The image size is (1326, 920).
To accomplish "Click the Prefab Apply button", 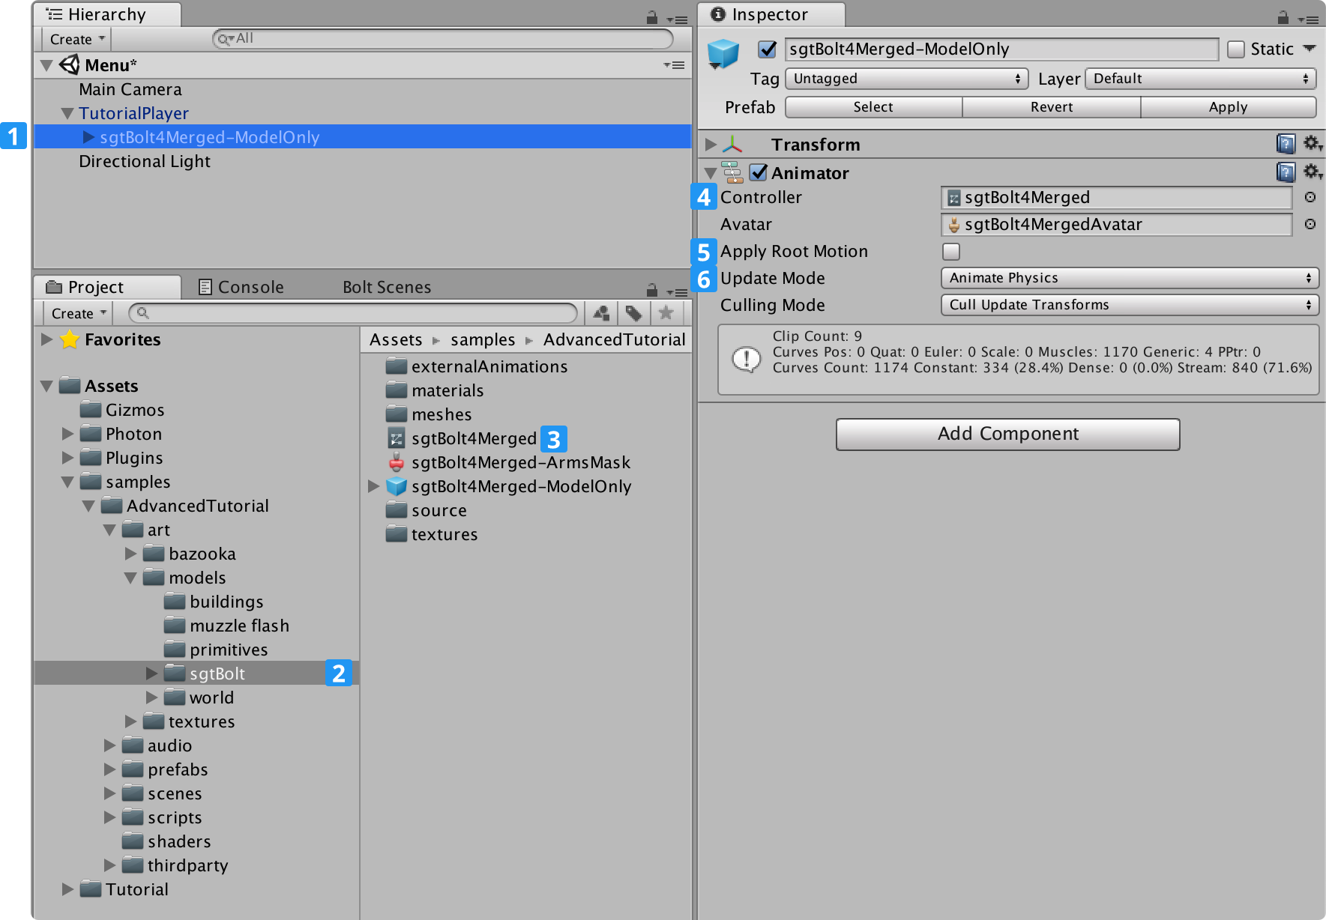I will point(1229,107).
